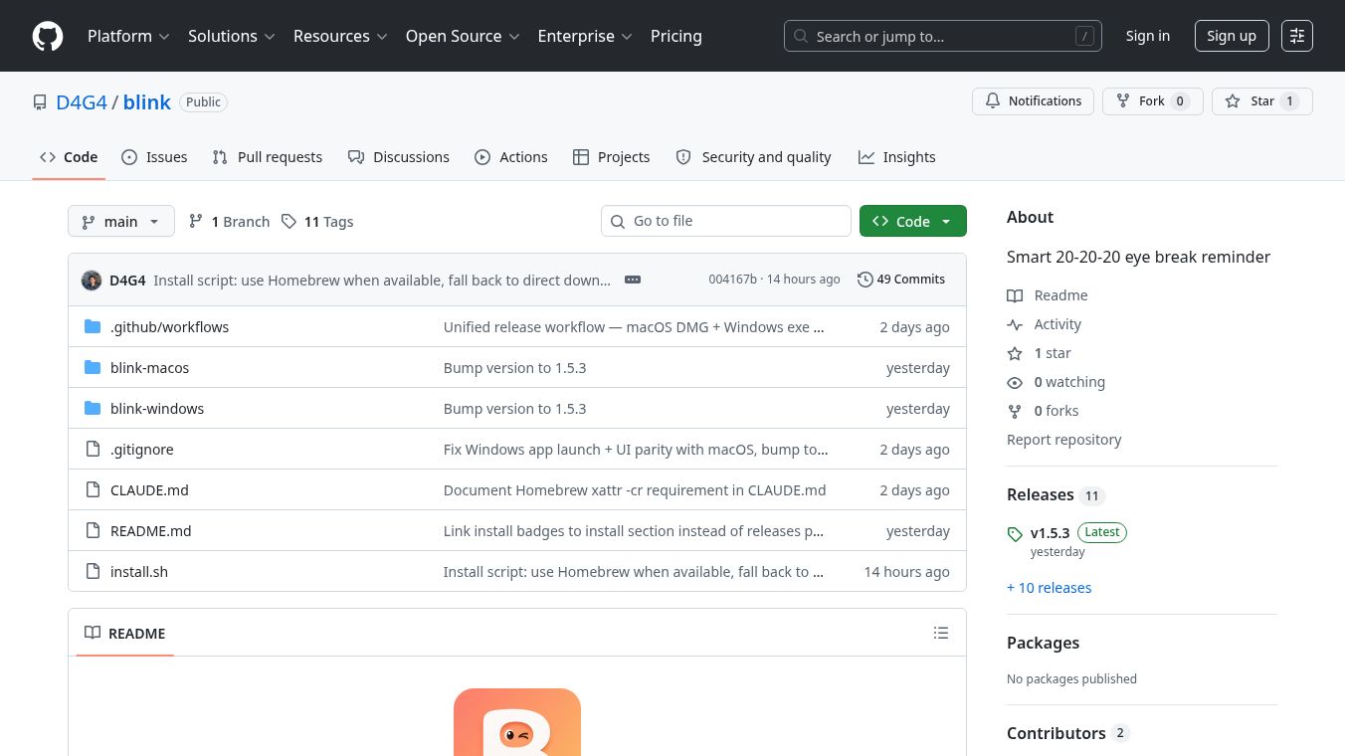
Task: Click the .gitignore file icon
Action: 93,449
